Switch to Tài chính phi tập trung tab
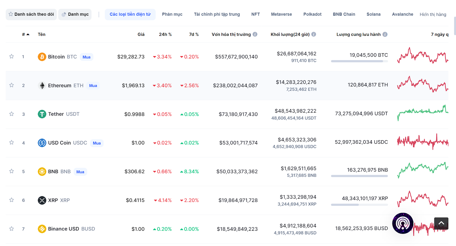The height and width of the screenshot is (246, 456). pyautogui.click(x=217, y=14)
